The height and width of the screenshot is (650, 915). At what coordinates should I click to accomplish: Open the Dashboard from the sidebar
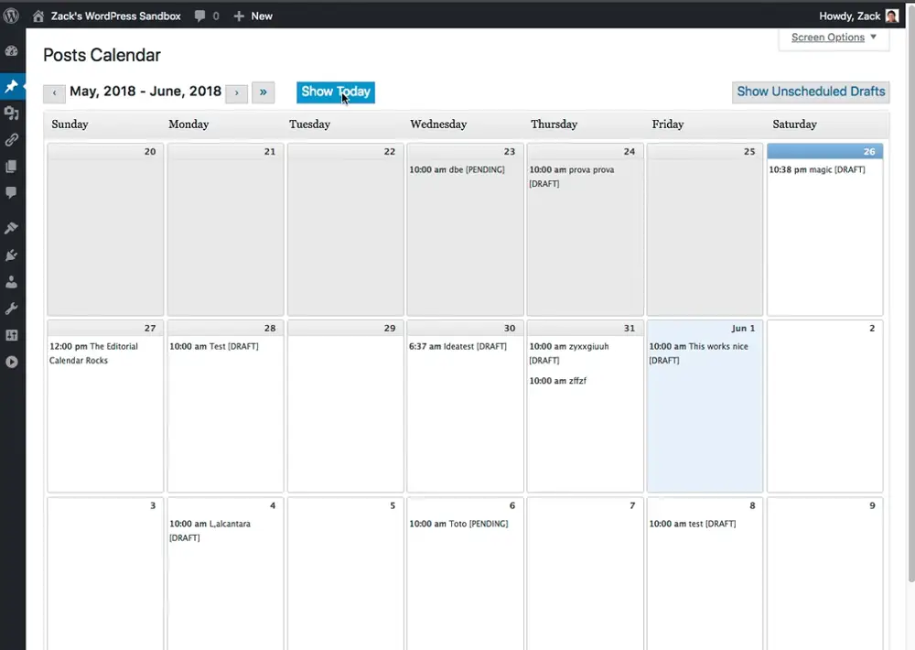tap(12, 50)
